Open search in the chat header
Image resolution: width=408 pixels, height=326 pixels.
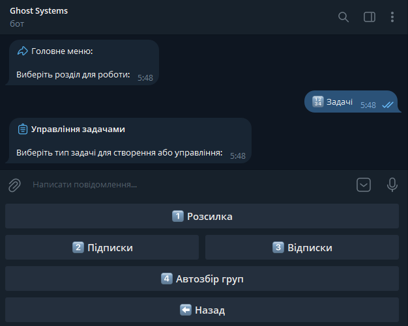point(343,17)
